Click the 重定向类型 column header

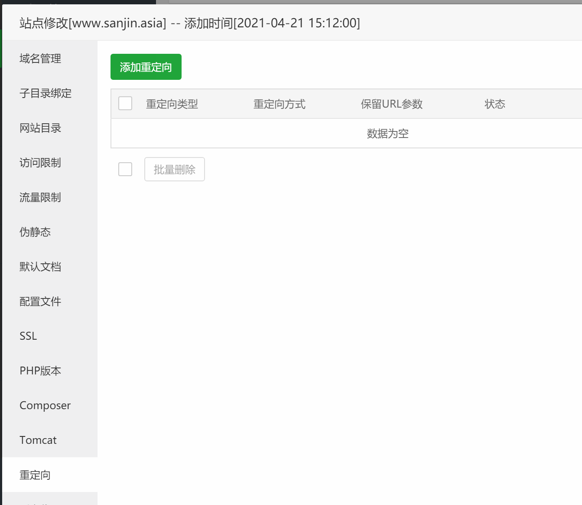172,104
